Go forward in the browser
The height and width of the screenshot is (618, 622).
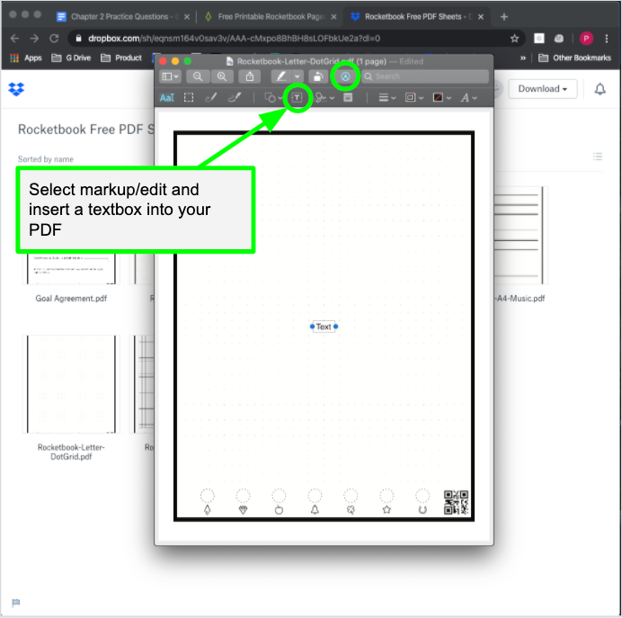point(34,39)
